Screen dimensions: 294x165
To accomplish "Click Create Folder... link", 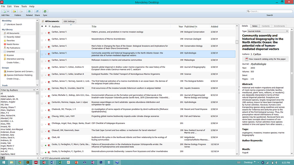I will pyautogui.click(x=13, y=63).
